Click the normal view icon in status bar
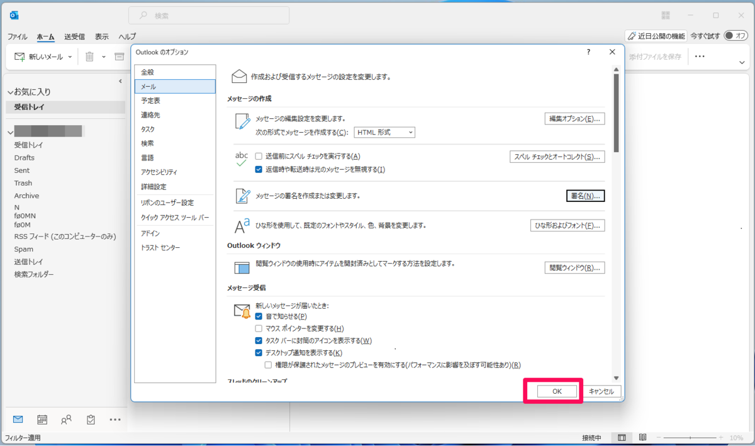755x446 pixels. click(x=622, y=438)
